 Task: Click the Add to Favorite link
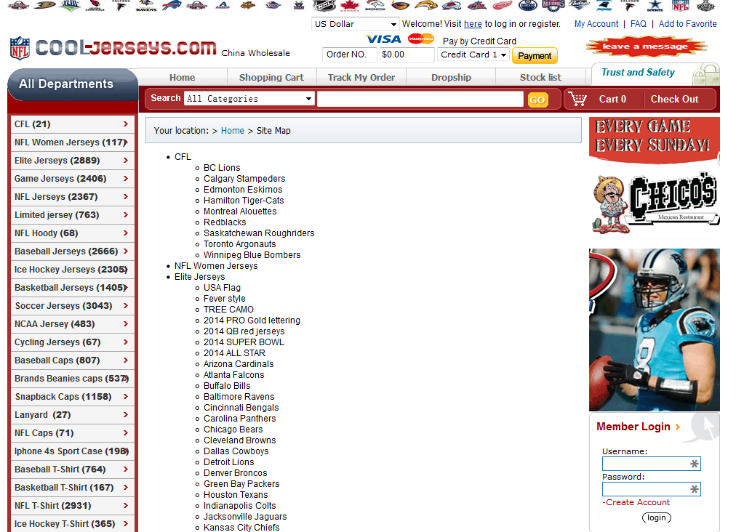(x=687, y=24)
